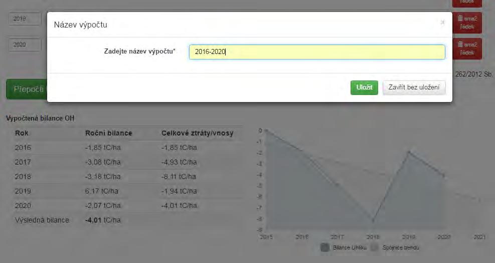This screenshot has height=263, width=495.
Task: Toggle Spojnice trendu legend swatch in chart
Action: pos(375,247)
